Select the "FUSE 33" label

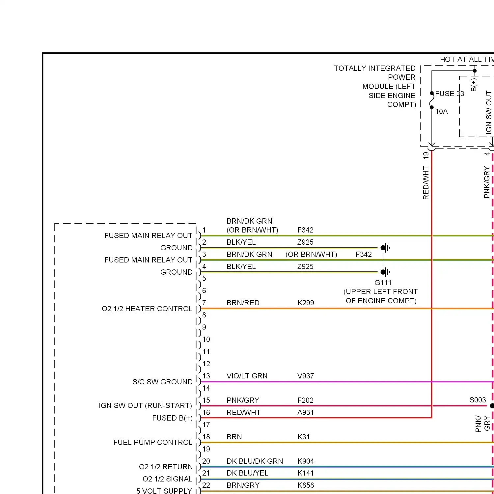click(x=450, y=94)
